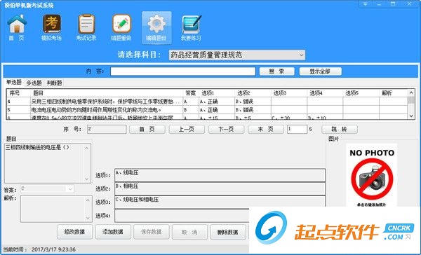The image size is (421, 255).
Task: Click the 选项1 text field
Action: (220, 175)
